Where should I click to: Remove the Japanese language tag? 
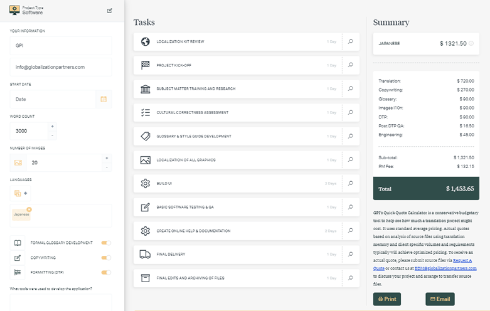pos(29,208)
